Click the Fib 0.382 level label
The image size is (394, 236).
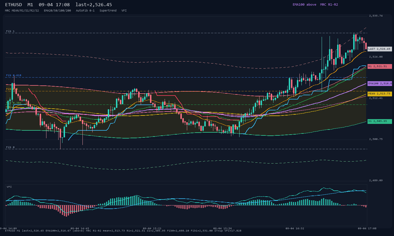(x=14, y=103)
